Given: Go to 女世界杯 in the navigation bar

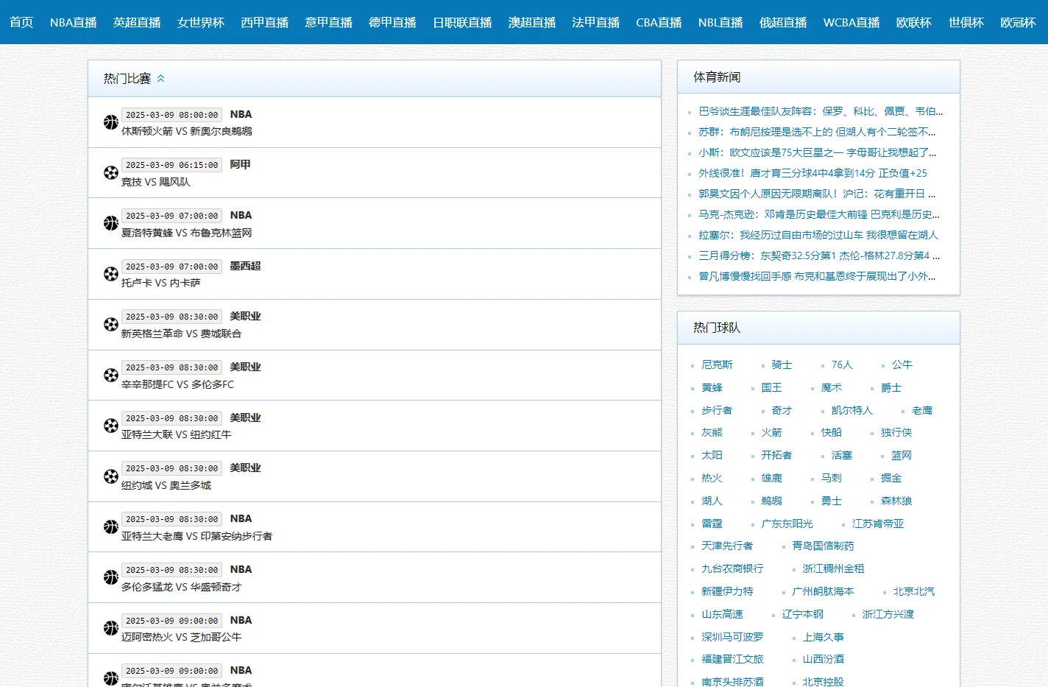Looking at the screenshot, I should tap(201, 22).
